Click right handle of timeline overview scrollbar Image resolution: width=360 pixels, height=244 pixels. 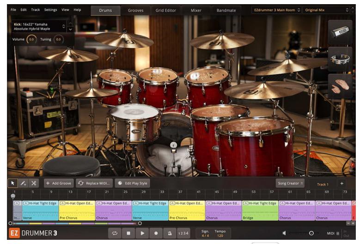click(140, 223)
